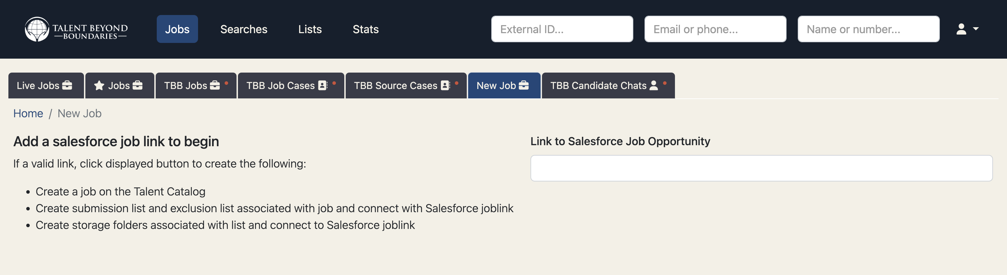Follow the Home breadcrumb link
Image resolution: width=1007 pixels, height=275 pixels.
tap(28, 113)
